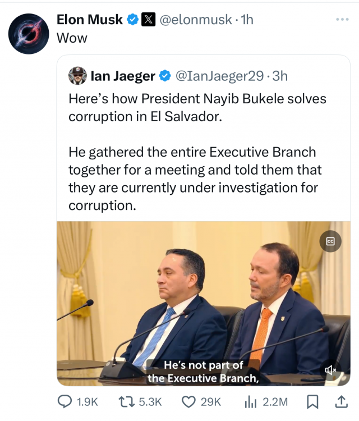View post analytics bar chart icon
359x421 pixels.
[x=251, y=401]
